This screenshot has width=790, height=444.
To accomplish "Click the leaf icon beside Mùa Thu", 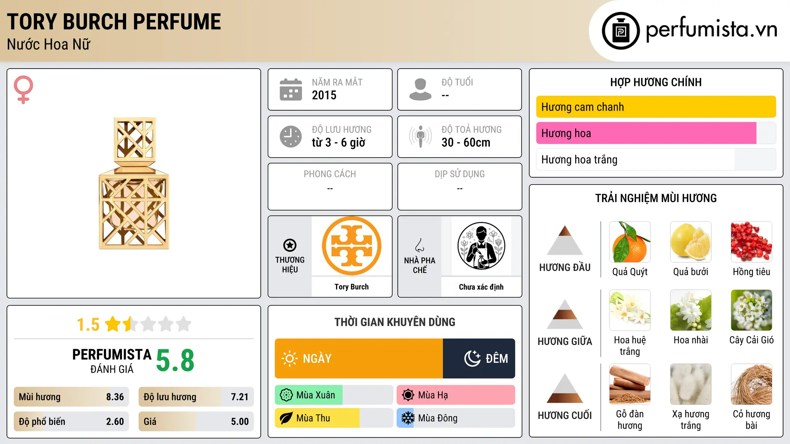I will 286,418.
